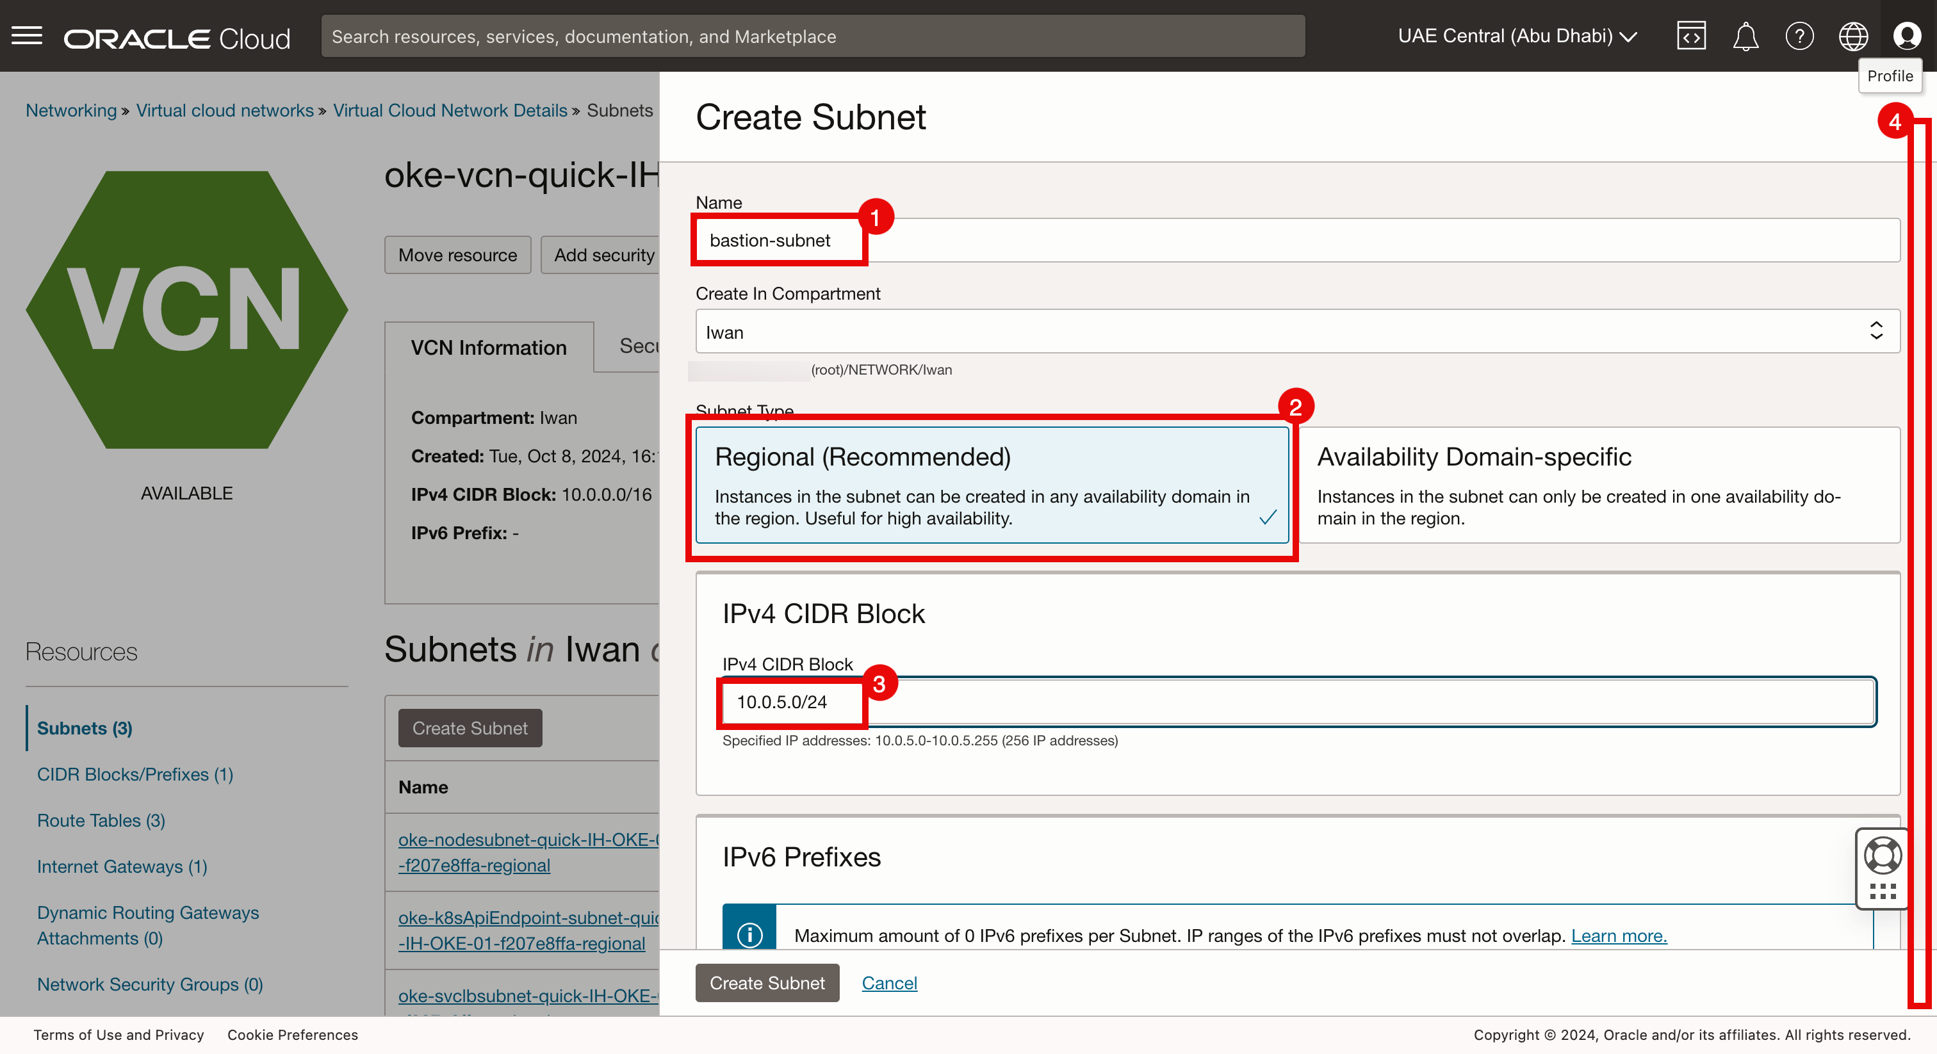Open the language globe menu
The width and height of the screenshot is (1937, 1054).
click(x=1853, y=36)
